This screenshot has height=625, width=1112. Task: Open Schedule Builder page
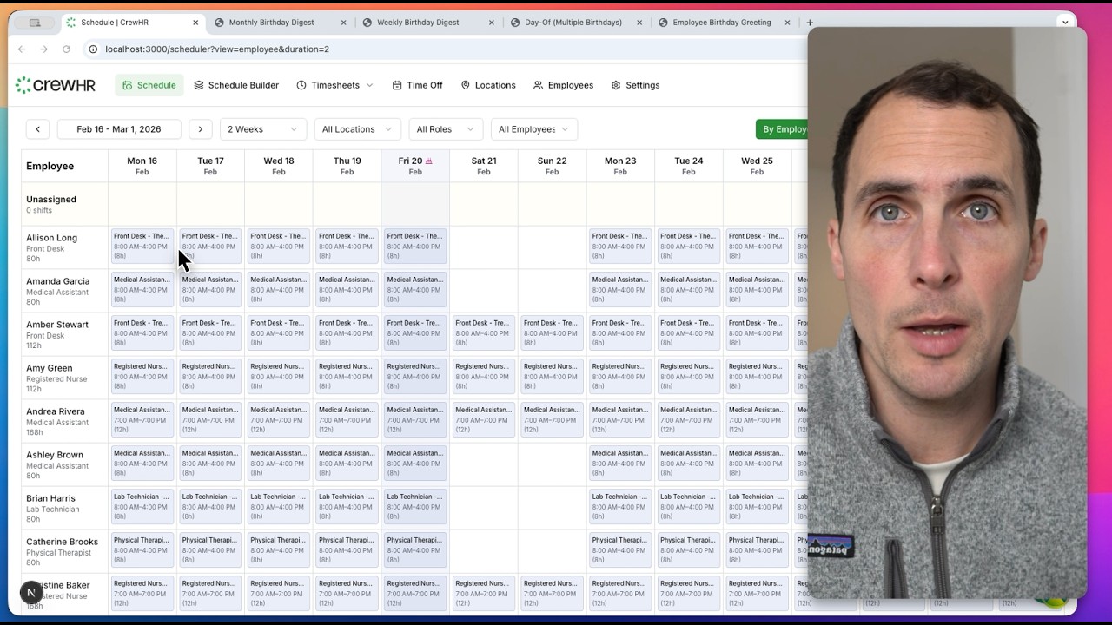click(x=236, y=85)
